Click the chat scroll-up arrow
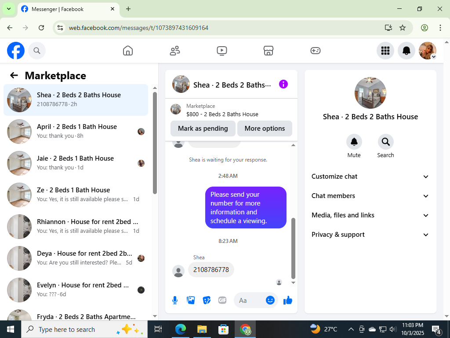Screen dimensions: 450x338 293,145
